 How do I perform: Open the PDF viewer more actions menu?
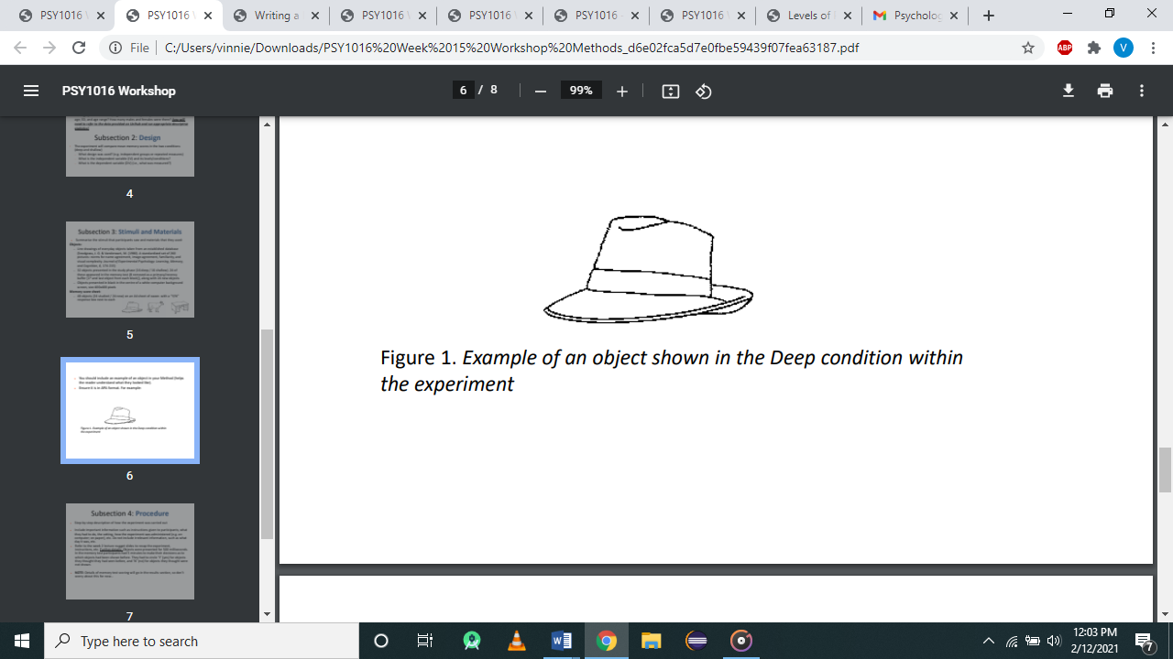(1142, 91)
